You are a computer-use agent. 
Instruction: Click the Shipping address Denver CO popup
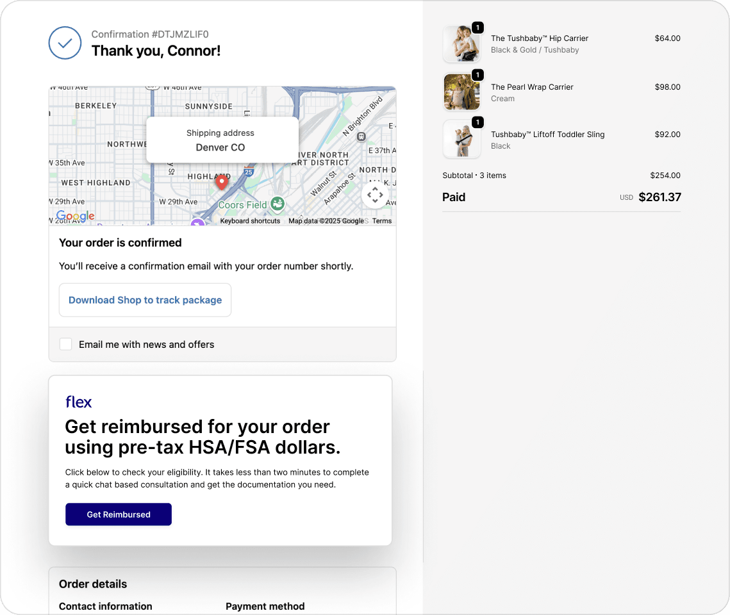pyautogui.click(x=222, y=140)
